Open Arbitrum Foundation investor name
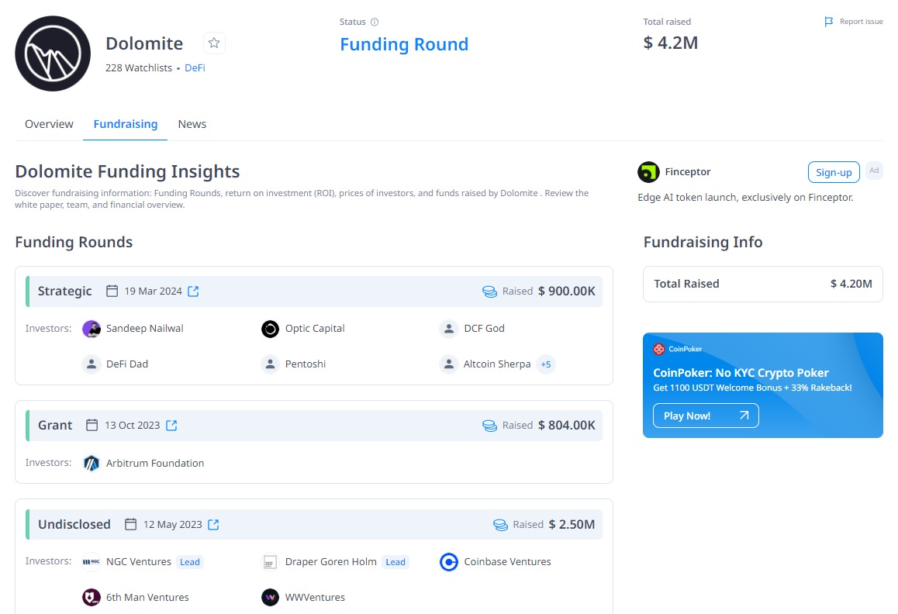The image size is (898, 614). pyautogui.click(x=155, y=463)
